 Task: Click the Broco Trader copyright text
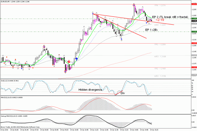20,127
